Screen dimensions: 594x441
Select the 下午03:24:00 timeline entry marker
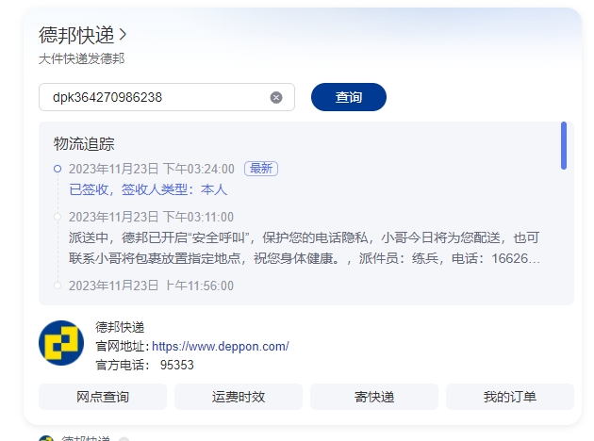point(58,169)
